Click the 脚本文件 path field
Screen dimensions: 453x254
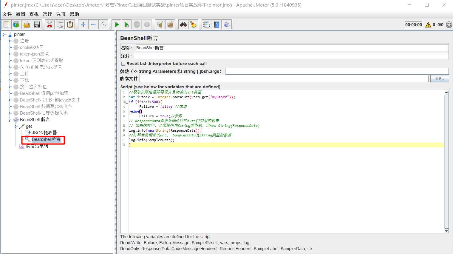(x=284, y=78)
